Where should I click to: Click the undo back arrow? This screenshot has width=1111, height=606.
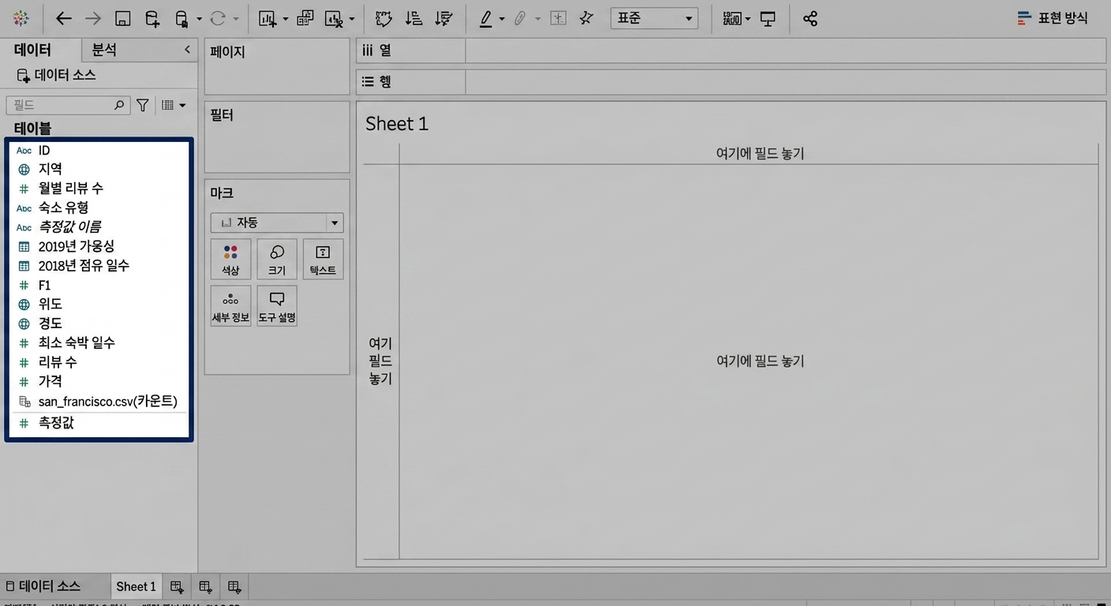pyautogui.click(x=64, y=18)
